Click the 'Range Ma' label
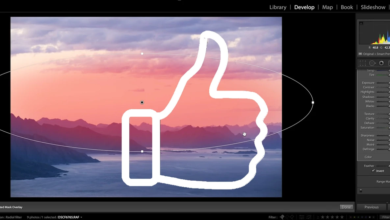 point(383,182)
